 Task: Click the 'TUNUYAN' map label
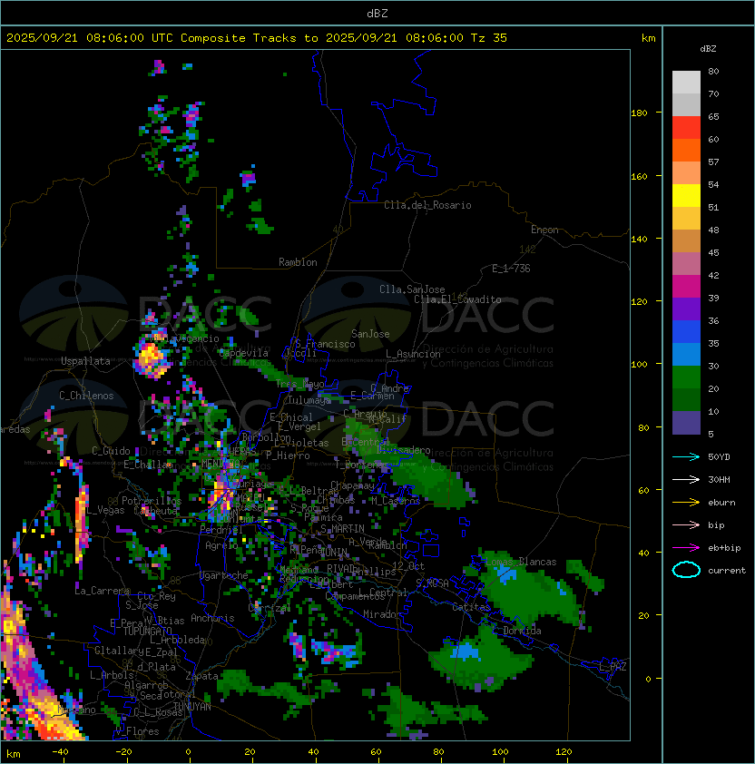tap(192, 707)
